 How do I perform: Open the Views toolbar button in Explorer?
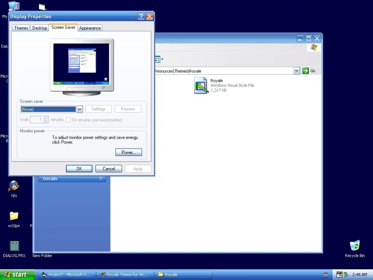point(159,59)
